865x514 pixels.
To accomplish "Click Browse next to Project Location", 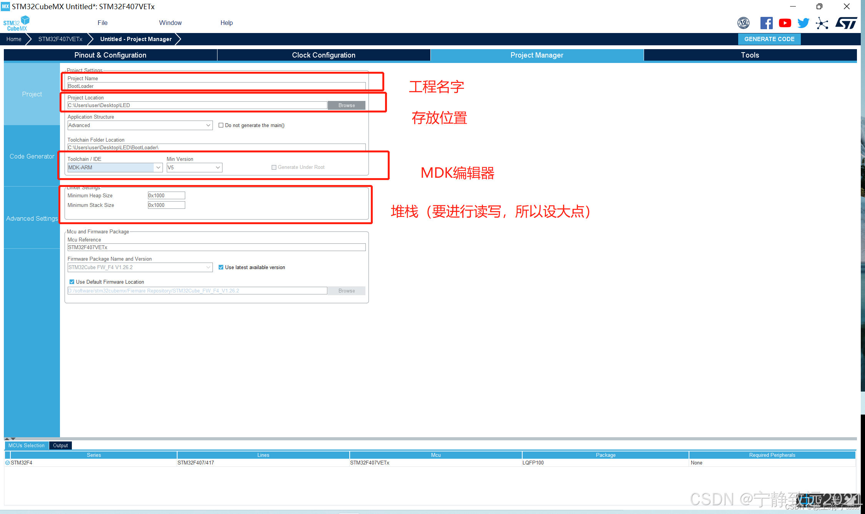I will pyautogui.click(x=347, y=105).
